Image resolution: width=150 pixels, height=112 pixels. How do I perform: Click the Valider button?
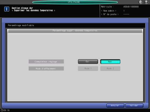pyautogui.click(x=134, y=106)
